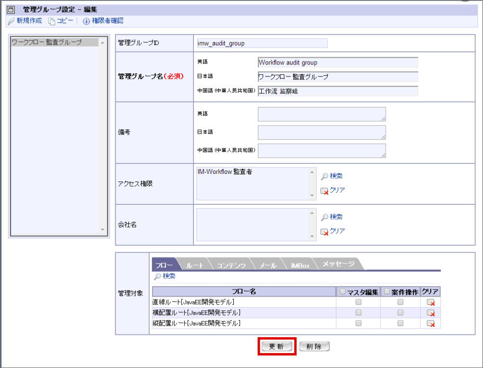This screenshot has width=483, height=368.
Task: Check マスタ編集 for 横配置ルート
Action: point(359,313)
